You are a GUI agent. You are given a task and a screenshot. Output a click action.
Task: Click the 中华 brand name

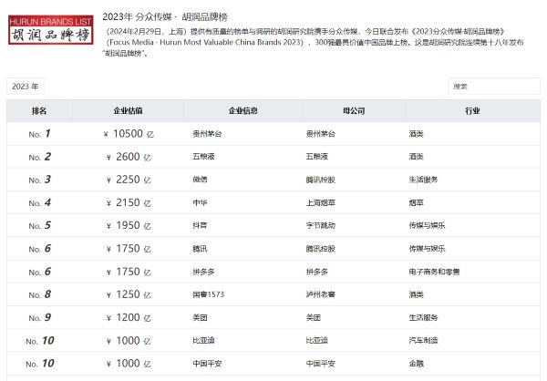tap(200, 202)
